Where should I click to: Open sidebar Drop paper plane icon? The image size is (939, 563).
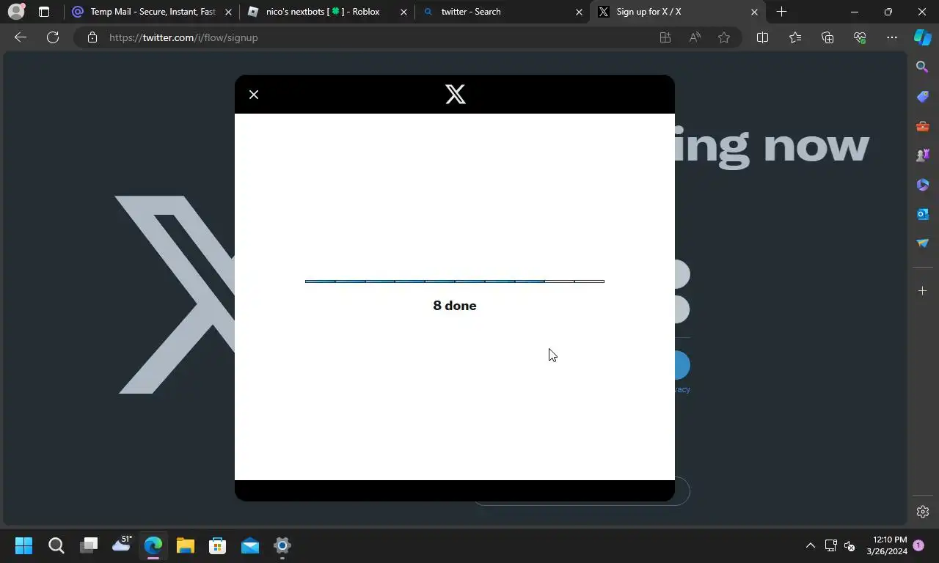pyautogui.click(x=923, y=243)
